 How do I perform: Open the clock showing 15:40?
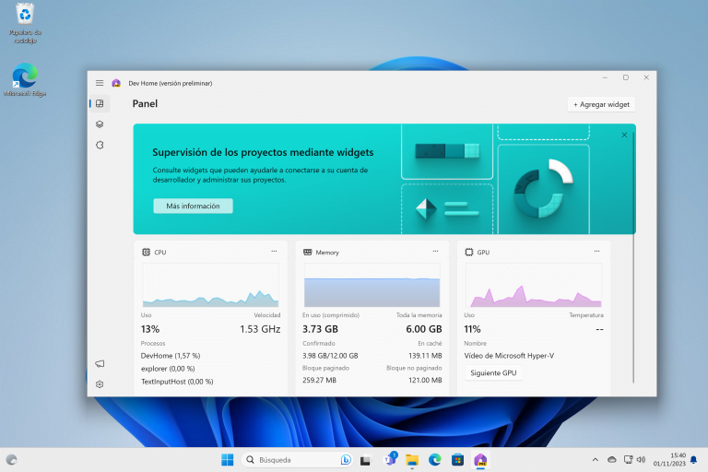point(669,460)
